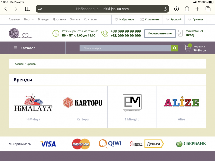Click the Главная breadcrumb link
Image resolution: width=215 pixels, height=161 pixels.
19,64
